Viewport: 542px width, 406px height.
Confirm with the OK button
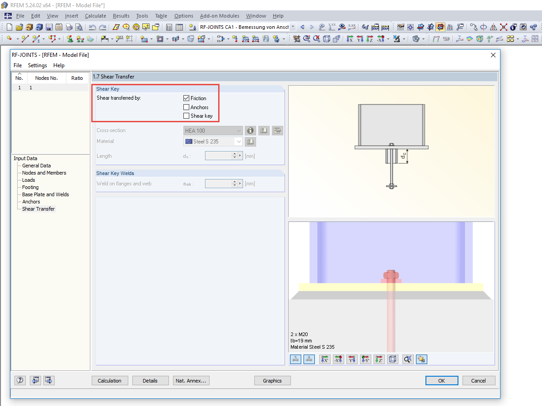442,381
